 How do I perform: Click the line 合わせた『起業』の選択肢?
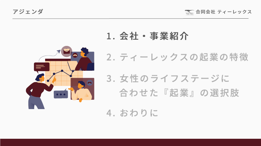(x=179, y=93)
